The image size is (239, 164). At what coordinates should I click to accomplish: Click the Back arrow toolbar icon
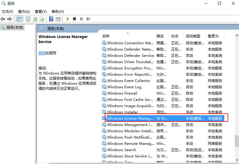[x=3, y=19]
